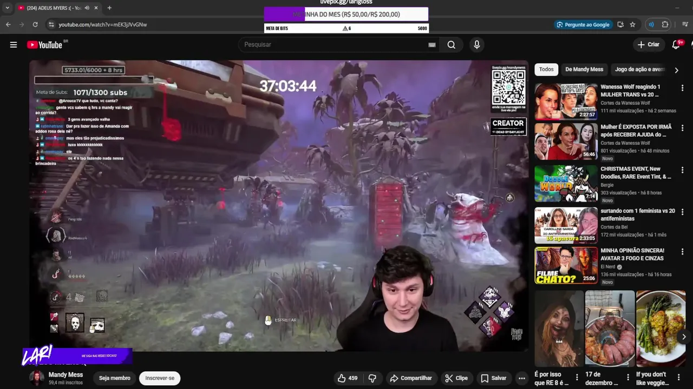This screenshot has width=693, height=389.
Task: Click 'Cortes da Wanessa Wolf' under Mulher É EXPOSTA
Action: 625,143
